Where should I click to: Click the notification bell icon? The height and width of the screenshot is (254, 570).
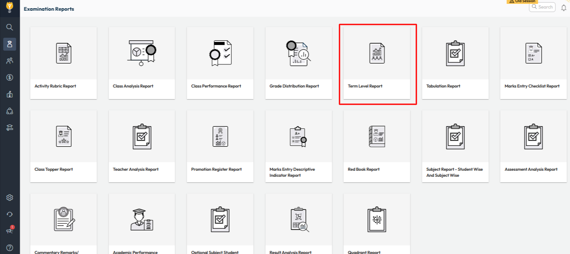pyautogui.click(x=564, y=8)
